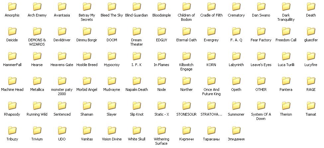The width and height of the screenshot is (324, 148).
Task: Pick the Hearse folder icon
Action: [x=37, y=56]
